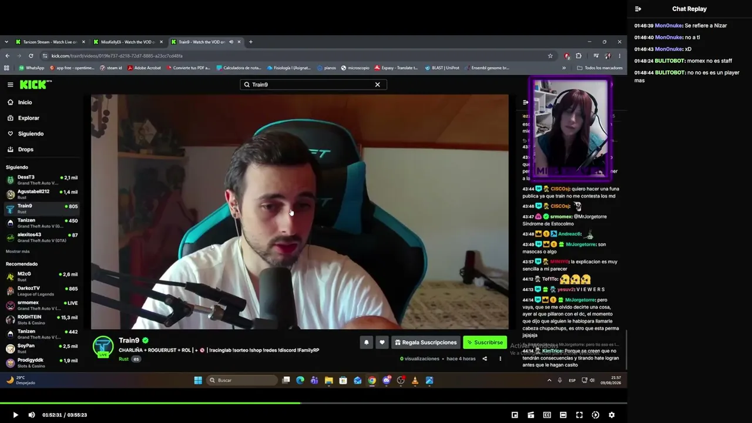Open the browser tab search dropdown arrow
Screen dimensions: 752x423
coord(6,42)
